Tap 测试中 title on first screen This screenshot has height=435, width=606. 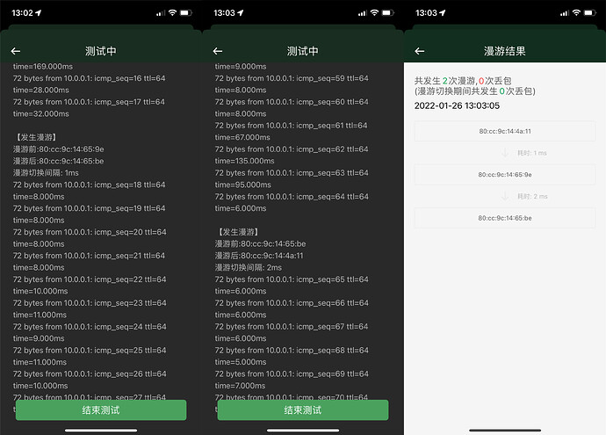101,51
